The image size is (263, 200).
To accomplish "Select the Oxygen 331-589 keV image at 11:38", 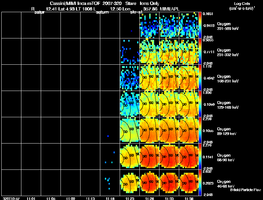I will 189,25.
